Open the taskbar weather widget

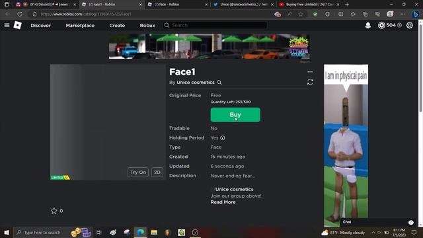pyautogui.click(x=343, y=232)
